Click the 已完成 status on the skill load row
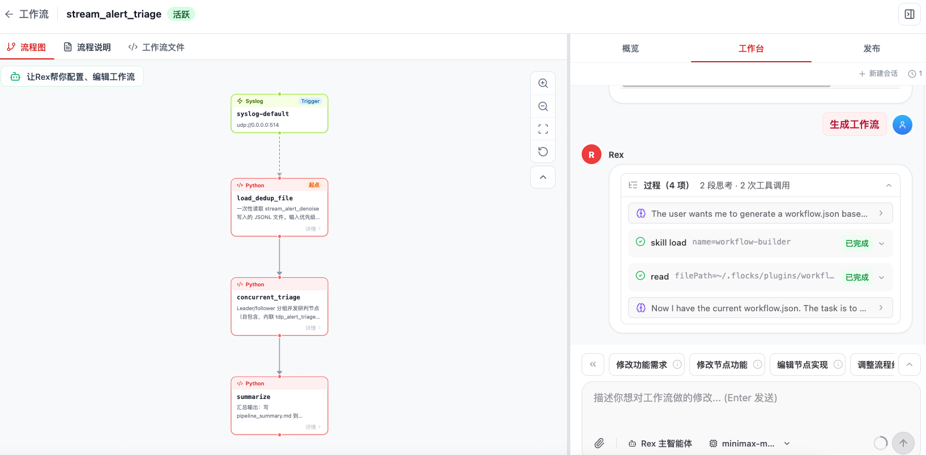 click(857, 243)
